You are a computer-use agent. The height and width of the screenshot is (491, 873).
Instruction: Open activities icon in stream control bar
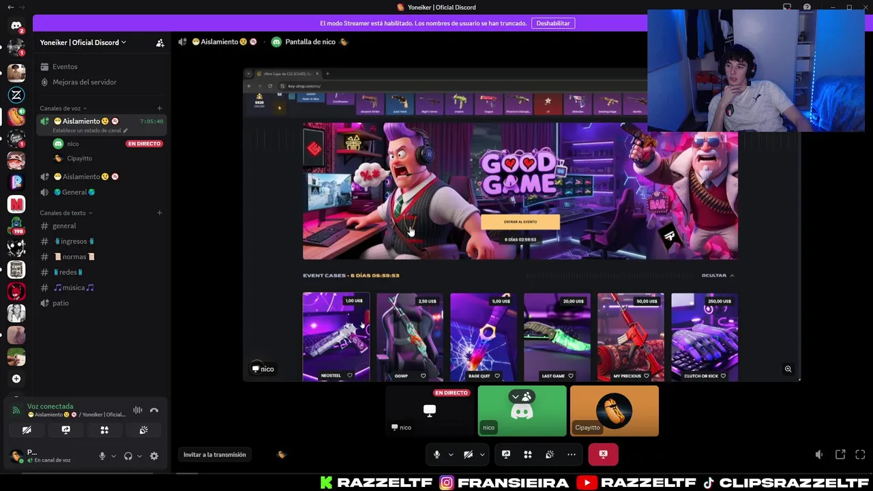tap(528, 454)
